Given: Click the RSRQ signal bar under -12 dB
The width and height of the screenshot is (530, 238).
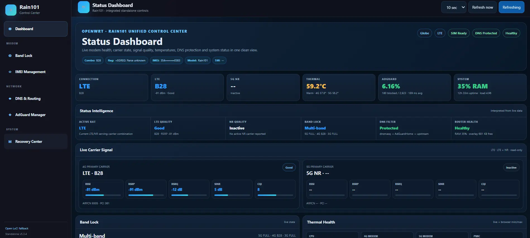Looking at the screenshot, I should tap(189, 195).
